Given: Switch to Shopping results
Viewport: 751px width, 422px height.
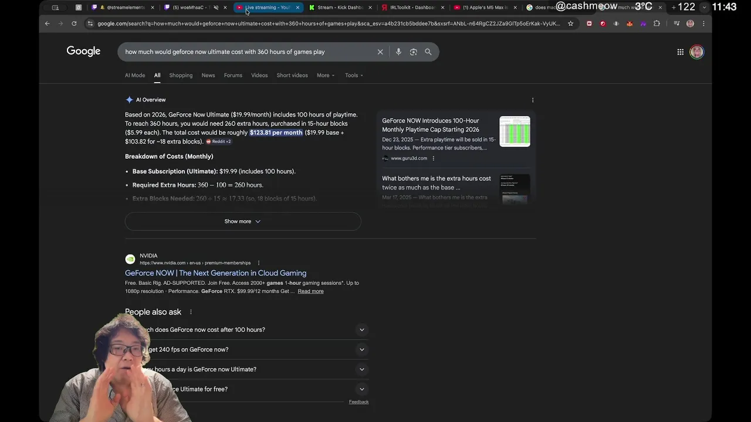Looking at the screenshot, I should point(181,75).
